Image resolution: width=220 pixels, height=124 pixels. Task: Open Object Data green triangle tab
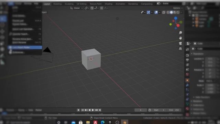187,104
